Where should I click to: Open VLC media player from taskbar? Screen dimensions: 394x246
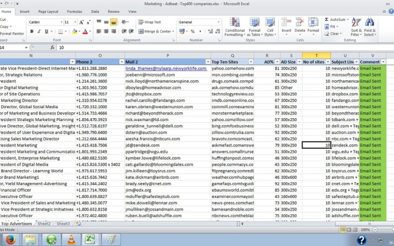71,240
